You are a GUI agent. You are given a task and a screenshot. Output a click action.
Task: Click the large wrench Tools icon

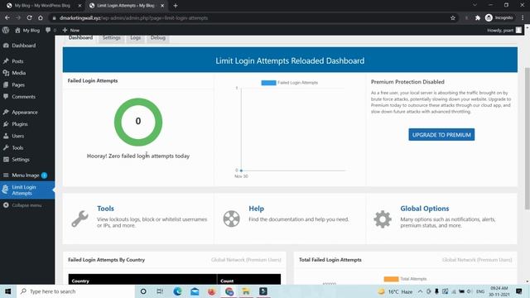click(79, 219)
